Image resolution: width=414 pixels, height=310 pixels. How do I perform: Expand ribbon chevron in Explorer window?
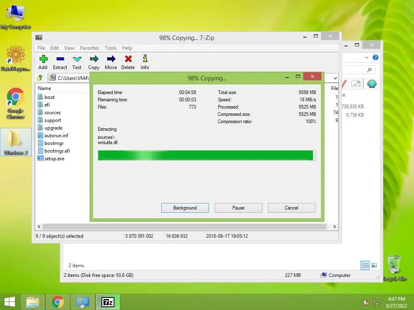click(366, 57)
